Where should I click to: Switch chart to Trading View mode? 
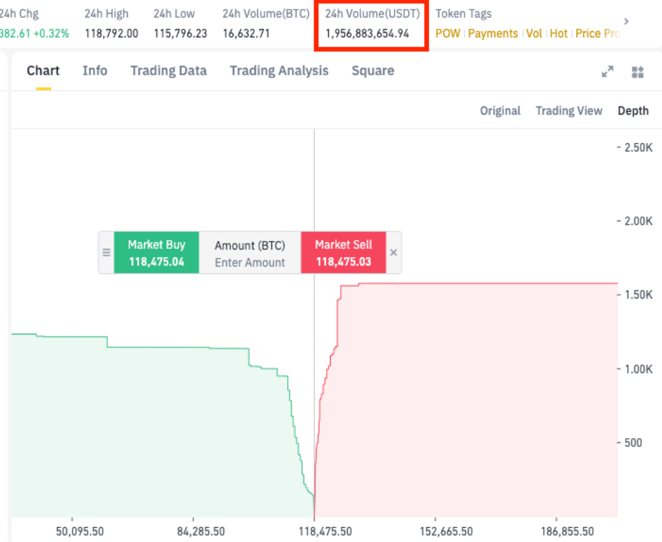point(569,111)
